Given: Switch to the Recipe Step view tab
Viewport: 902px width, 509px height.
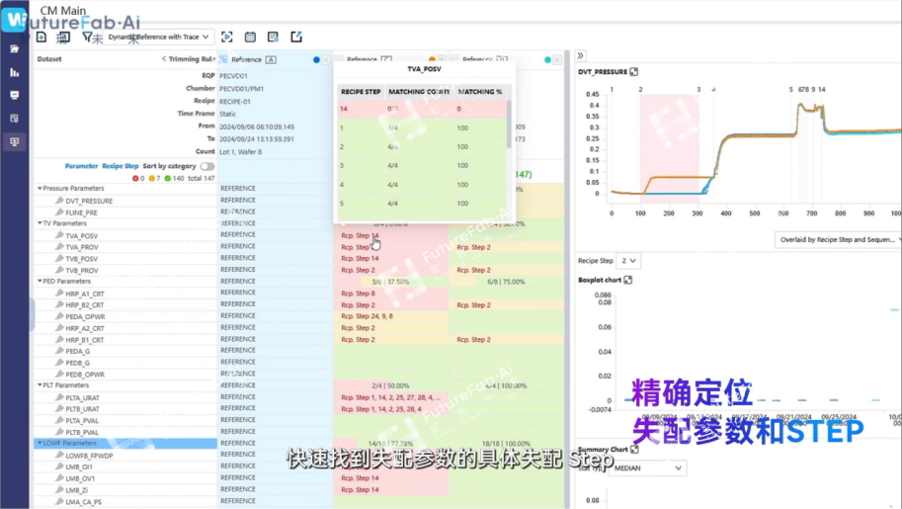Looking at the screenshot, I should [x=121, y=166].
